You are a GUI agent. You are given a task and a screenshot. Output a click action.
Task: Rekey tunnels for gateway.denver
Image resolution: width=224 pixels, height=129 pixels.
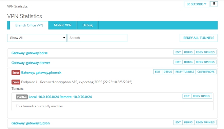click(205, 62)
